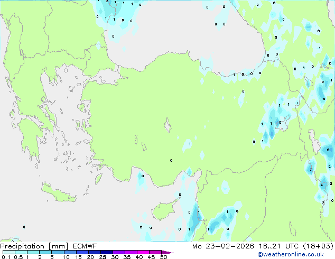Click the 'Mo 23-02-2026' date text
This screenshot has width=335, height=259.
(223, 246)
